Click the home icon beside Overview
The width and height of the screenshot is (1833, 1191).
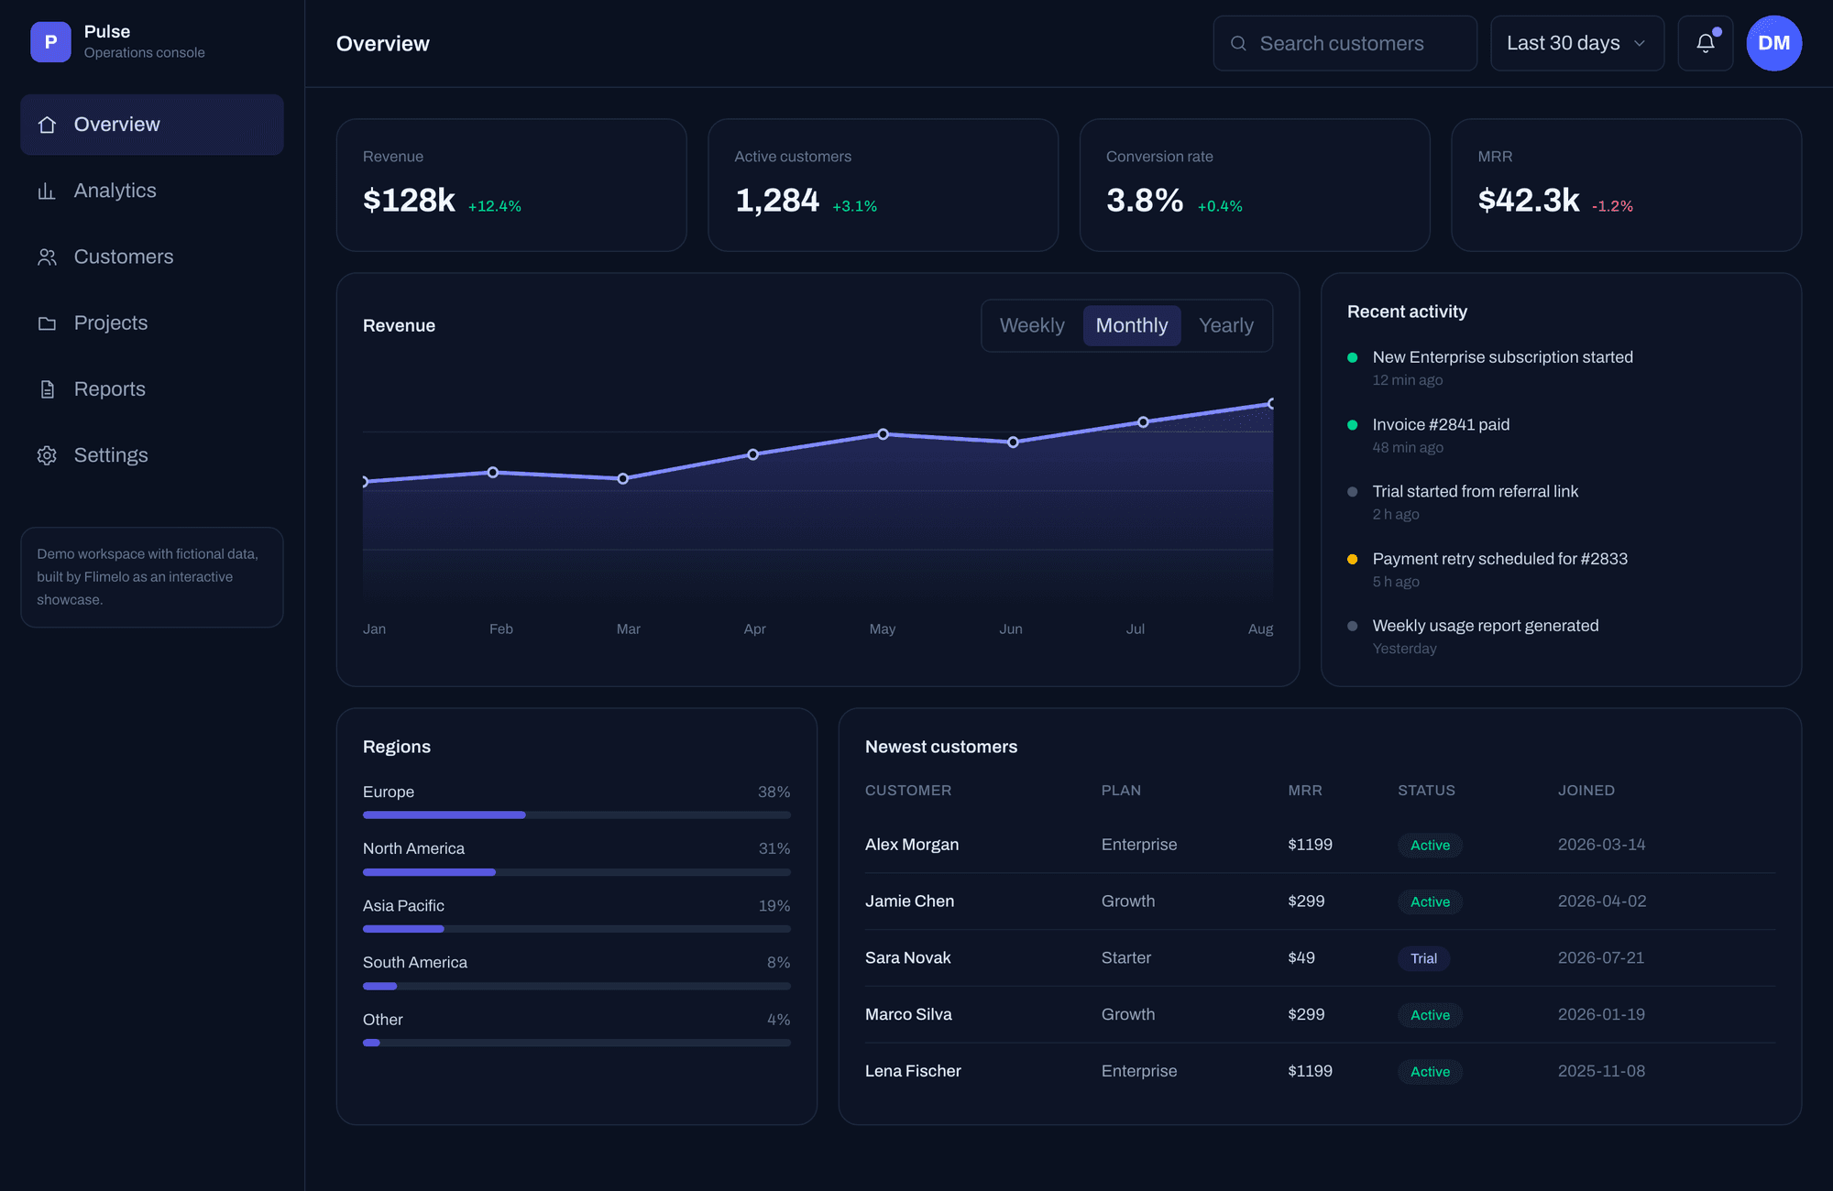[x=47, y=125]
